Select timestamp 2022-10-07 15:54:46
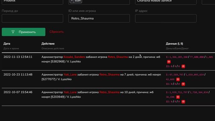The height and width of the screenshot is (121, 215). pyautogui.click(x=18, y=92)
